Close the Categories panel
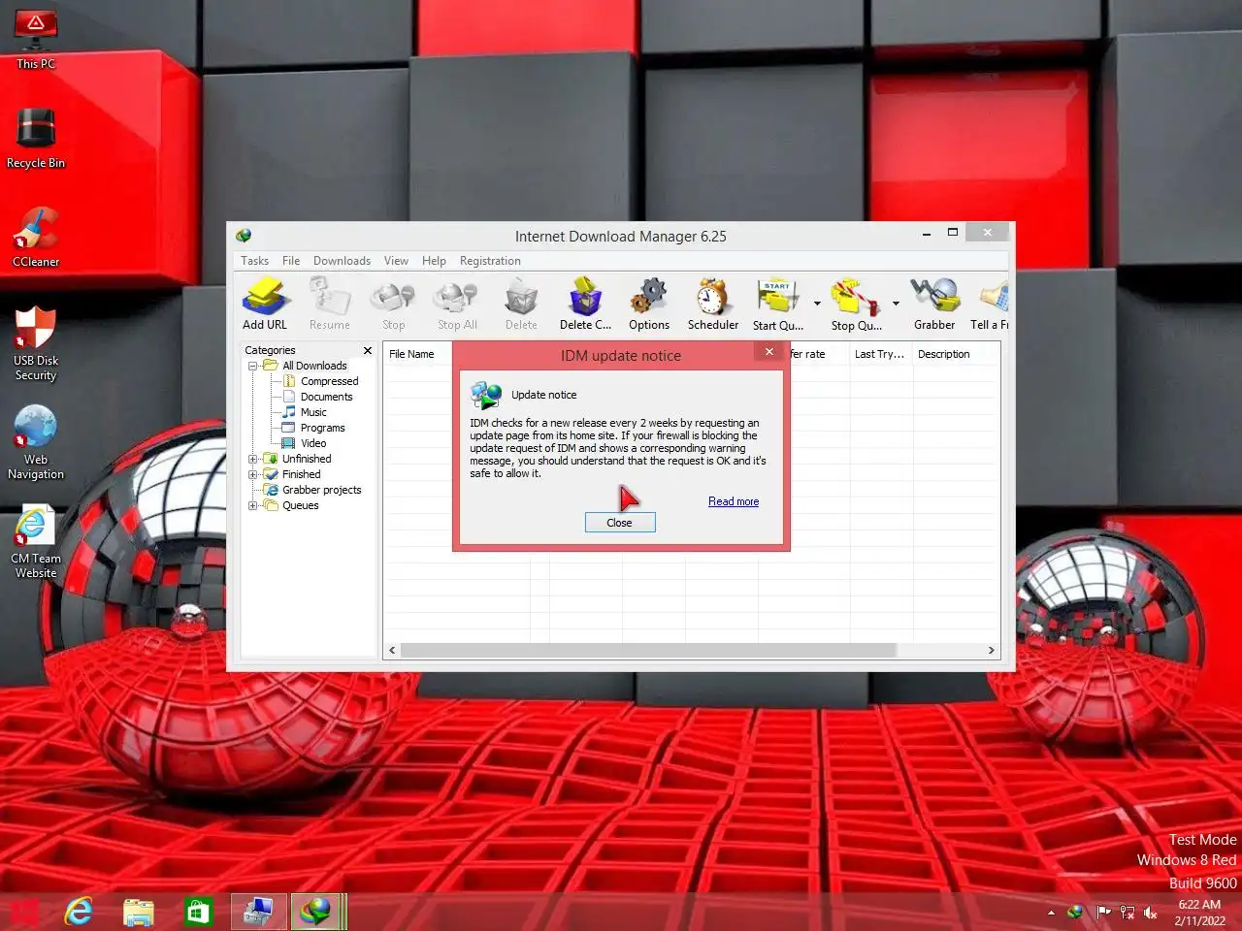1242x931 pixels. [x=368, y=351]
